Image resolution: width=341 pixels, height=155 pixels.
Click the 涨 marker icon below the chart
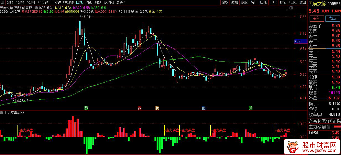coord(139,108)
